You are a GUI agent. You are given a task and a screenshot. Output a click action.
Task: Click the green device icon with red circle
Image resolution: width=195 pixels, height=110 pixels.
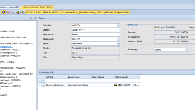17,12
